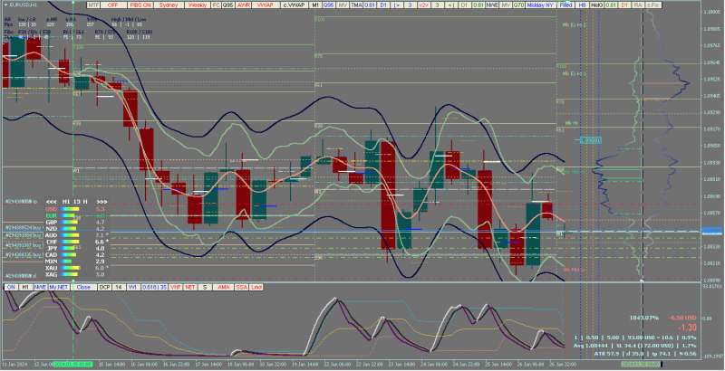725x371 pixels.
Task: Click the FC button
Action: (x=217, y=5)
